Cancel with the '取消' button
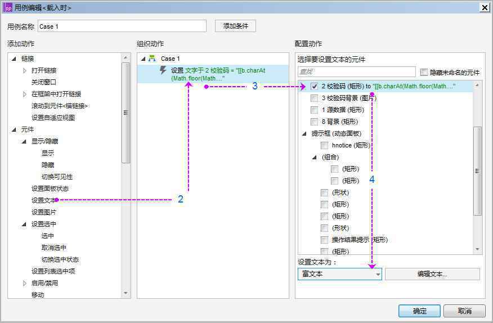 pyautogui.click(x=464, y=311)
